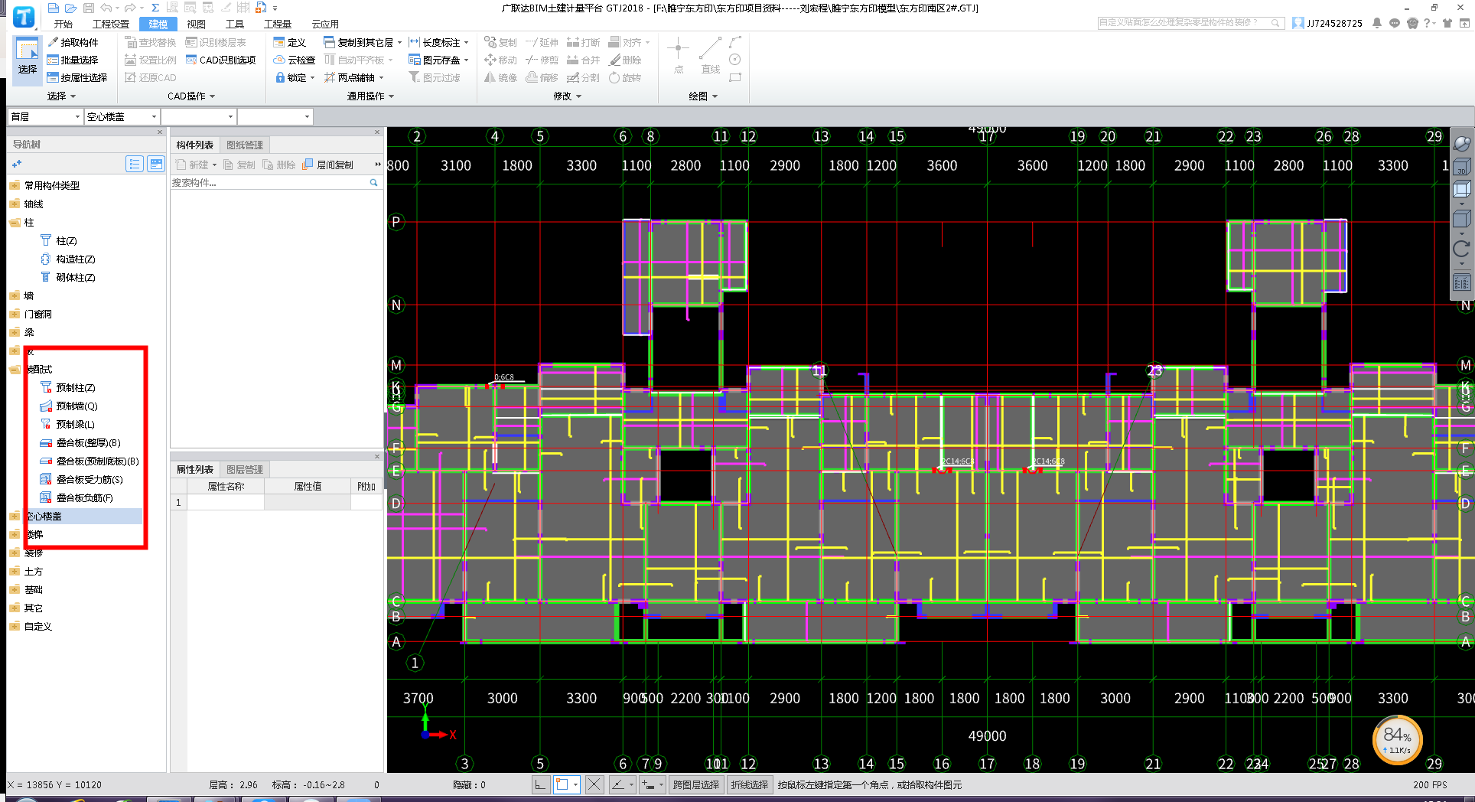Click the 84% speed indicator widget
This screenshot has width=1475, height=802.
(1397, 739)
